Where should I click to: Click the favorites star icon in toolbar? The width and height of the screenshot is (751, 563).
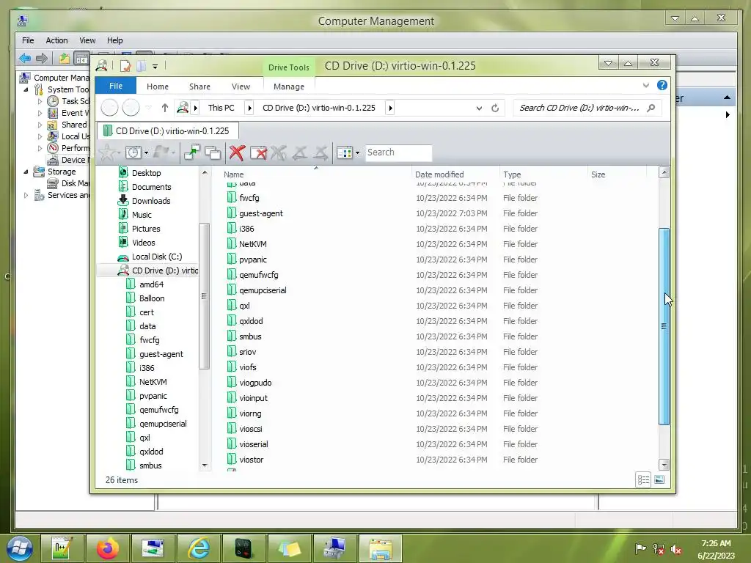tap(107, 152)
